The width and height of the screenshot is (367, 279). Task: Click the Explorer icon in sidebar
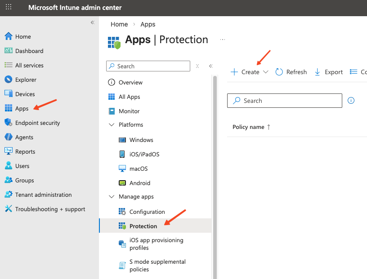[x=8, y=80]
